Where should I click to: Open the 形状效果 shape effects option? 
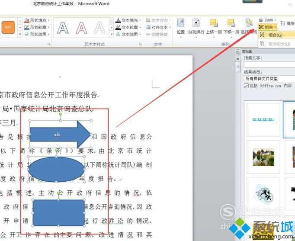[x=37, y=34]
